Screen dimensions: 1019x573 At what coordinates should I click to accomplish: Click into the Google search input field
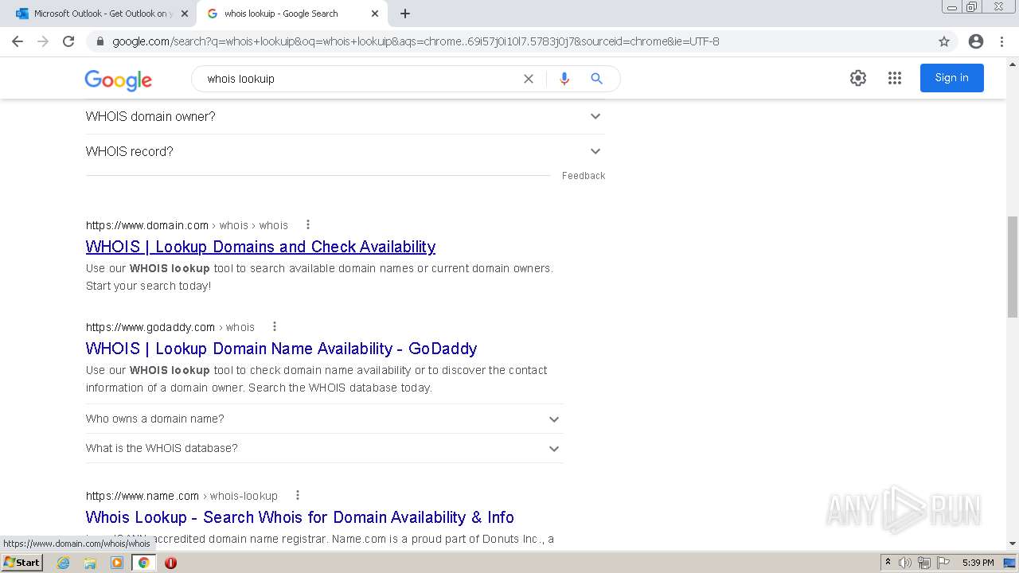coord(358,79)
